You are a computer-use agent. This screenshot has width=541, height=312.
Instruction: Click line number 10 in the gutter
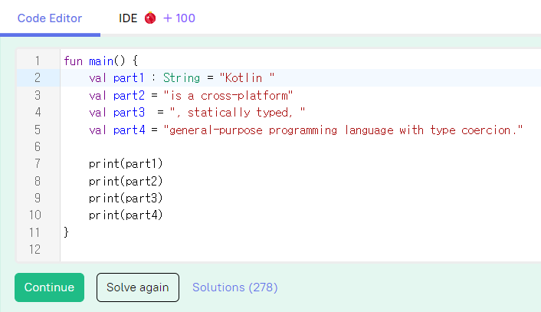[x=34, y=215]
